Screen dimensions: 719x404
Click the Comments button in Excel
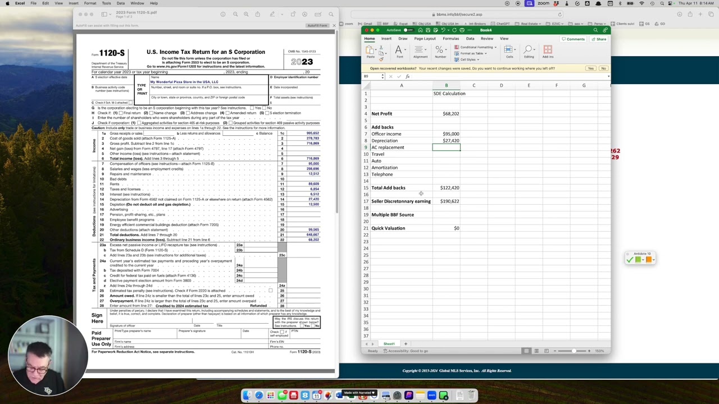pyautogui.click(x=573, y=39)
